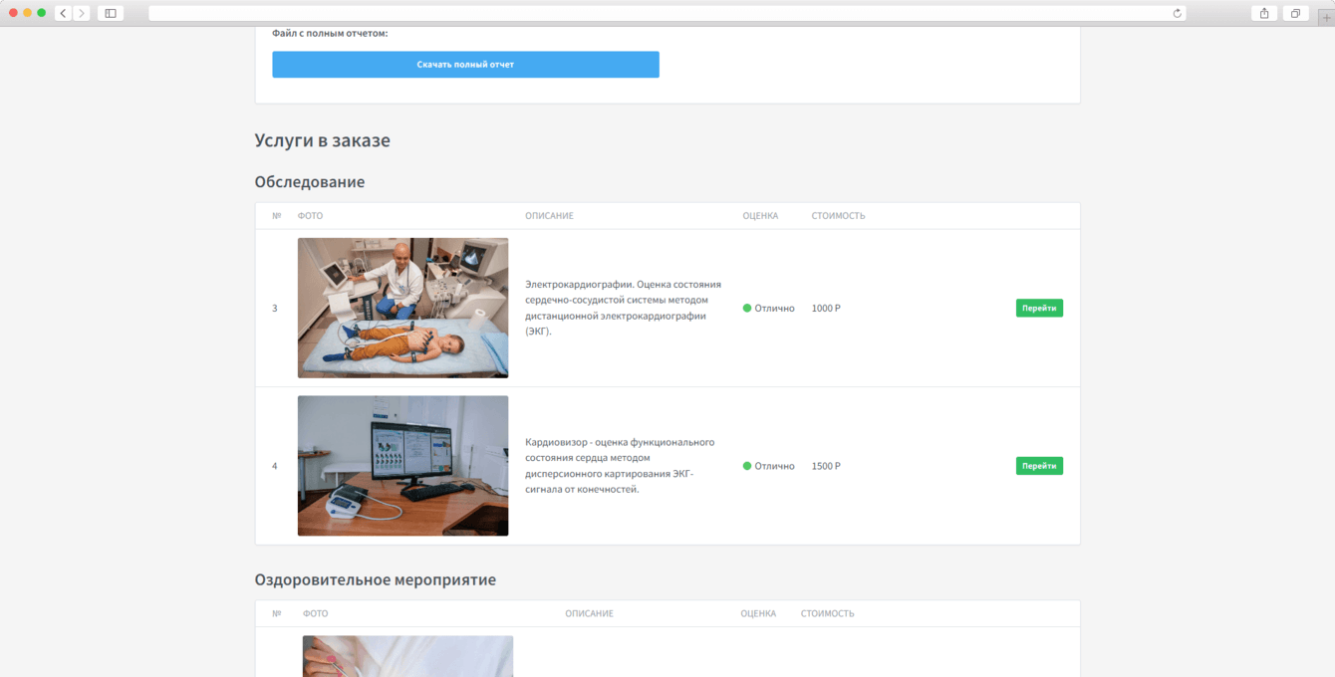This screenshot has width=1335, height=677.
Task: Click 'СТОИМОСТЬ' header in Оздоровительное table
Action: 827,613
